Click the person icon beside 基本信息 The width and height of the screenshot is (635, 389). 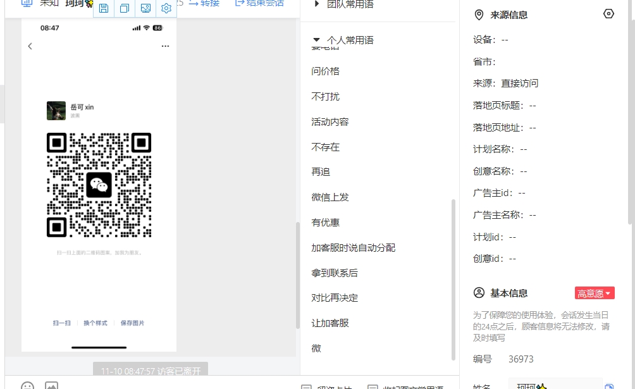pos(479,293)
